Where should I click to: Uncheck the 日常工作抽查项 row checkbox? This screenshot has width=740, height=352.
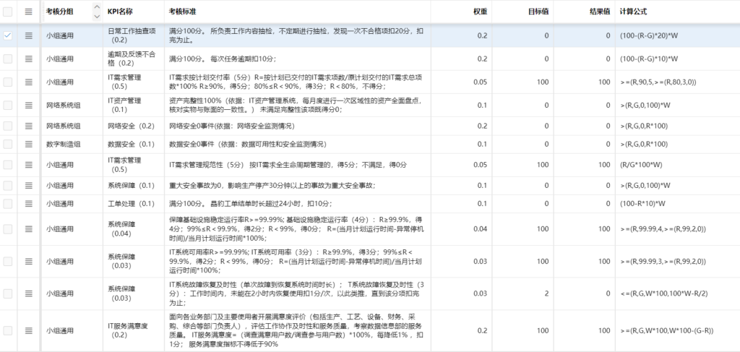coord(9,35)
